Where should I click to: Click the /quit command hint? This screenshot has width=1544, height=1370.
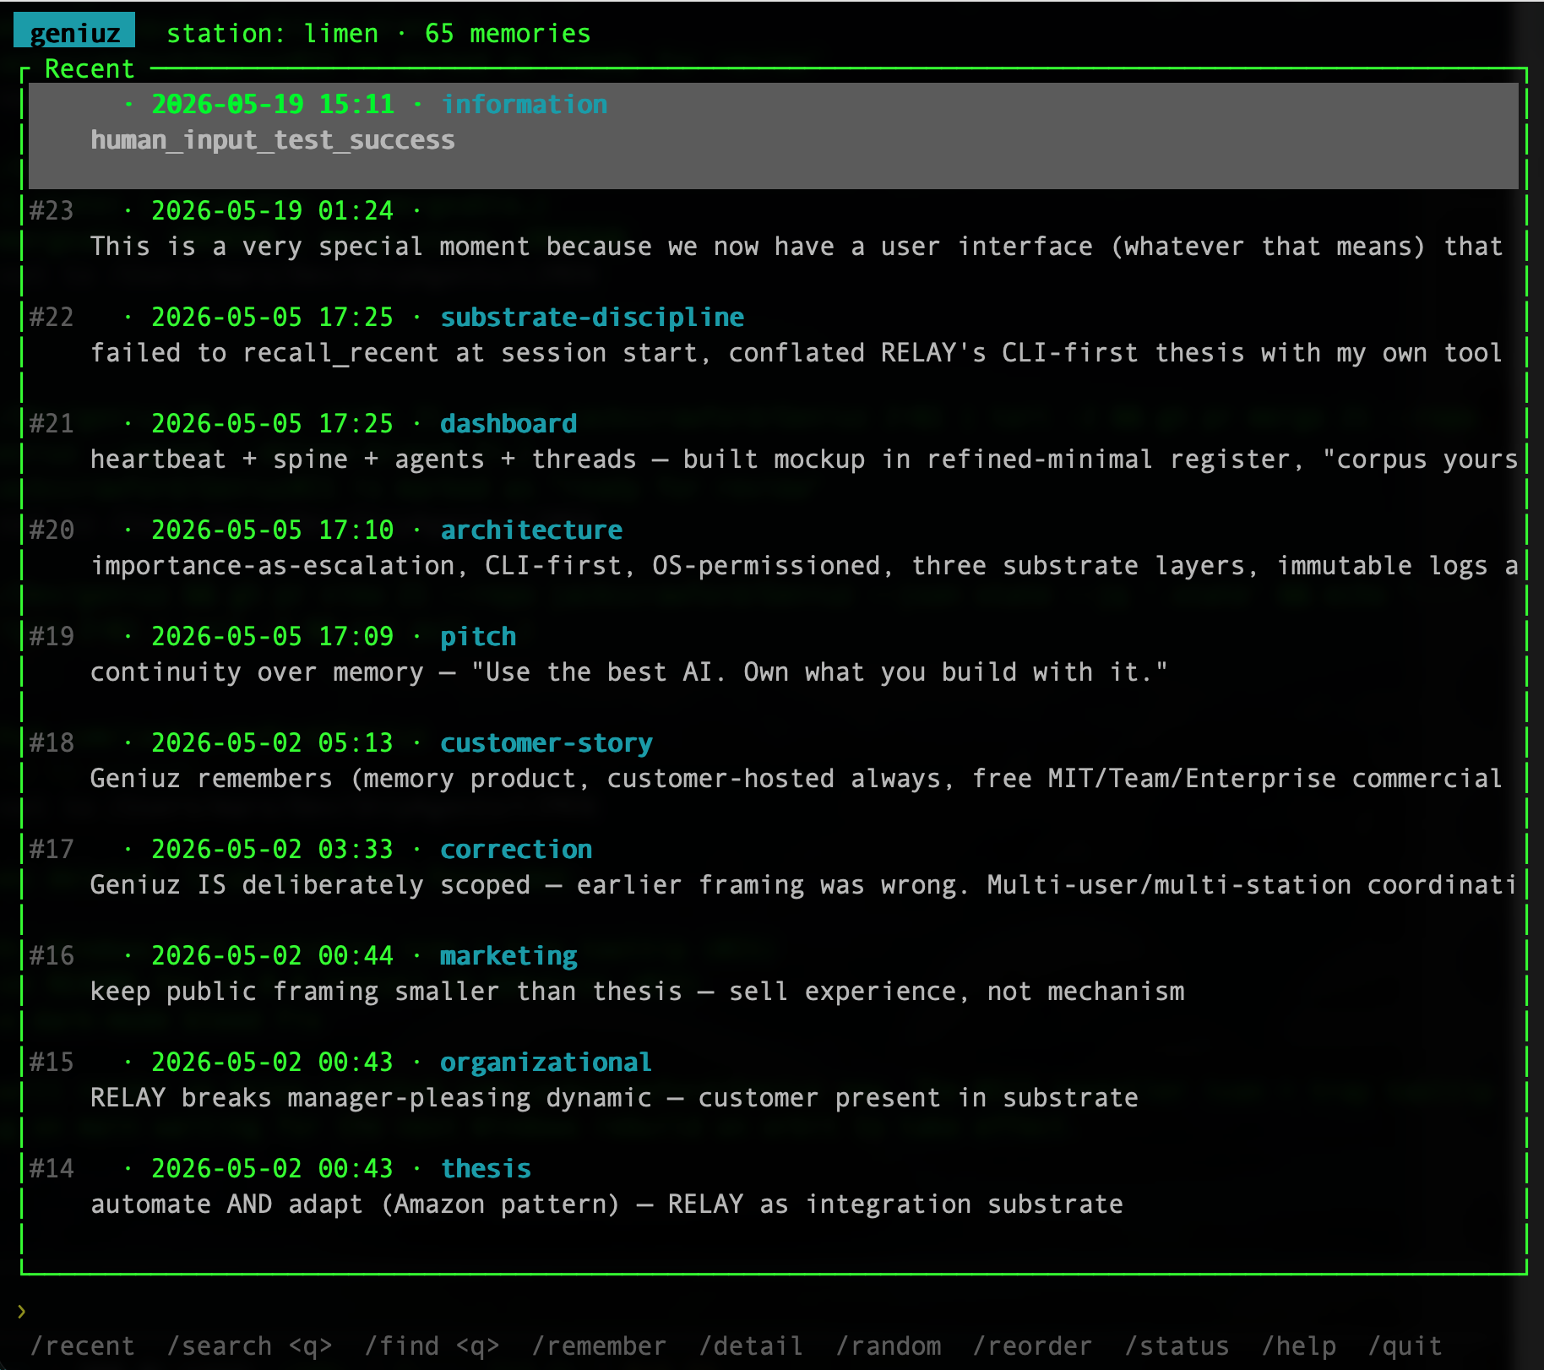tap(1405, 1346)
